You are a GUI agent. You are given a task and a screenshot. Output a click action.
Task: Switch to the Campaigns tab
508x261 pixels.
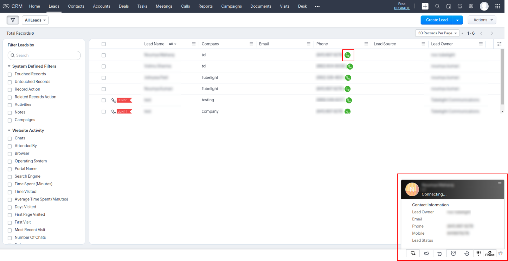(231, 6)
